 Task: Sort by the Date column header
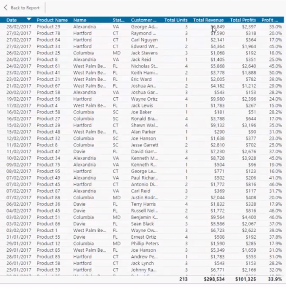12,20
